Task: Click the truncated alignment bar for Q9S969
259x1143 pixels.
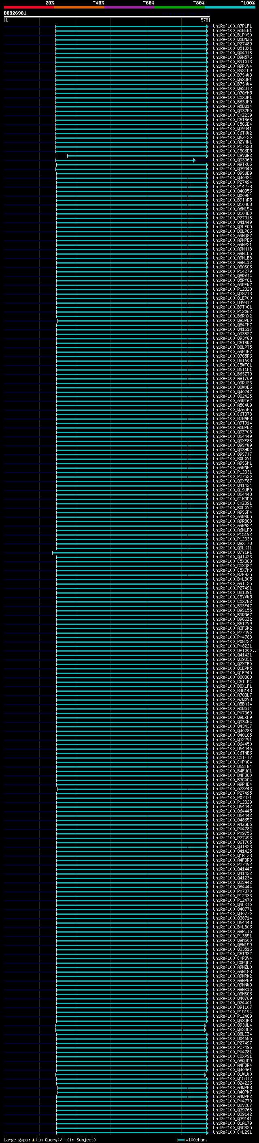Action: coord(125,160)
